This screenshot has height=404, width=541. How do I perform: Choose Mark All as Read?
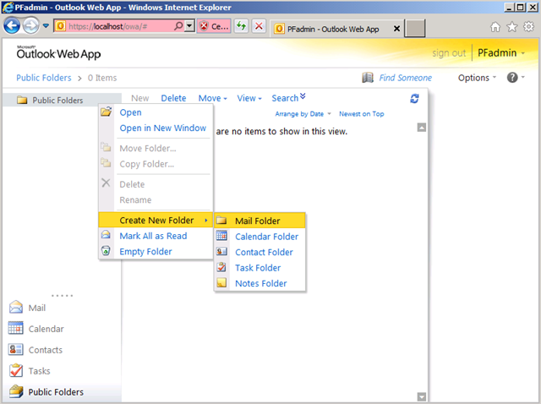(156, 236)
